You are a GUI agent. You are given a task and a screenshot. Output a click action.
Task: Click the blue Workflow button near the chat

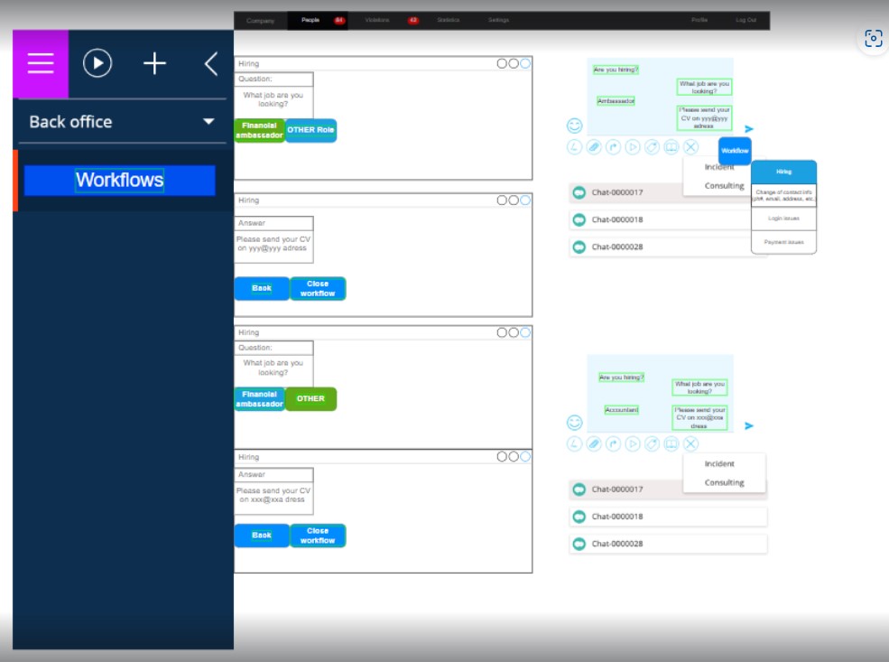point(735,151)
